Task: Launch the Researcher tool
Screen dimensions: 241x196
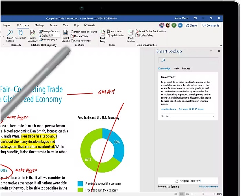Action: tap(20, 35)
